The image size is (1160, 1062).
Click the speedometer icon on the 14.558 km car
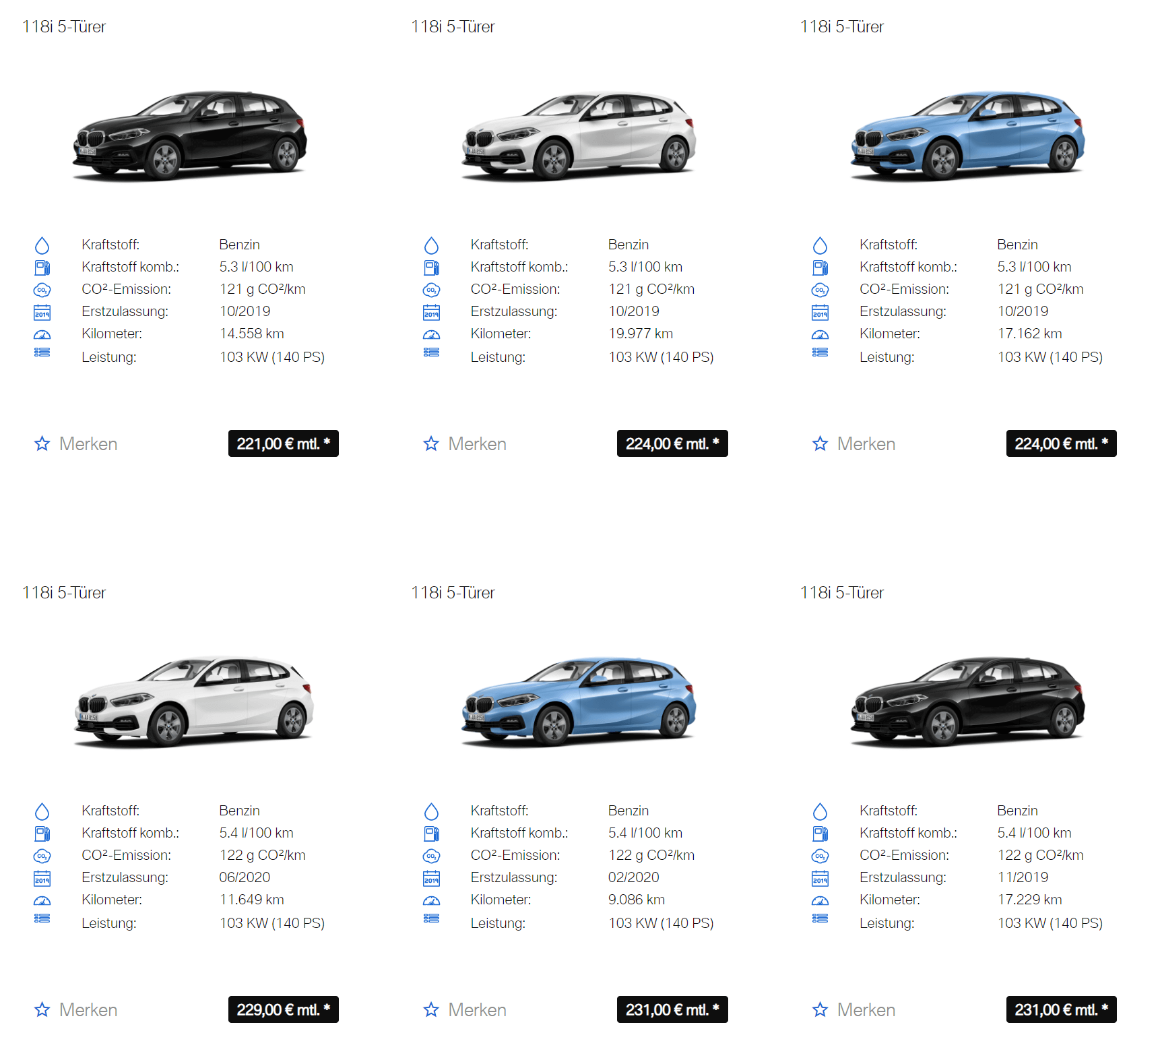42,334
